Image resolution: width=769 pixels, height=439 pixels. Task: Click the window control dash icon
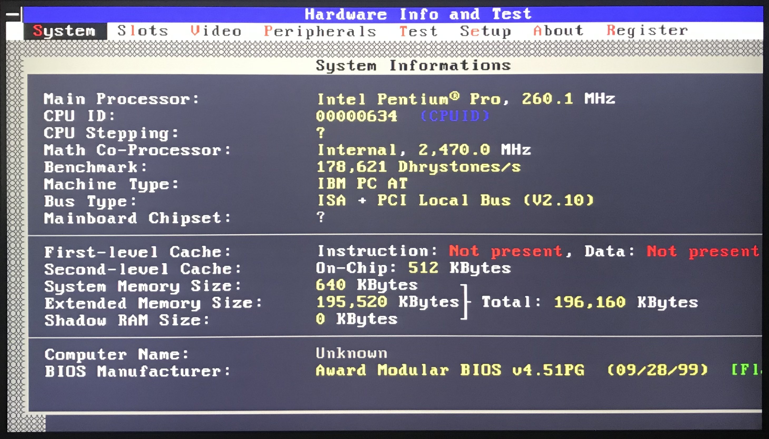point(13,14)
